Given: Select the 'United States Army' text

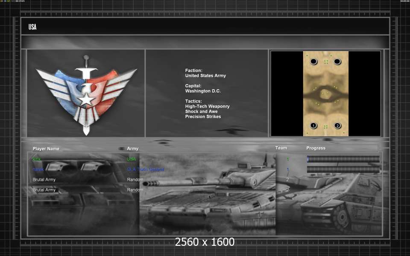Looking at the screenshot, I should [205, 76].
